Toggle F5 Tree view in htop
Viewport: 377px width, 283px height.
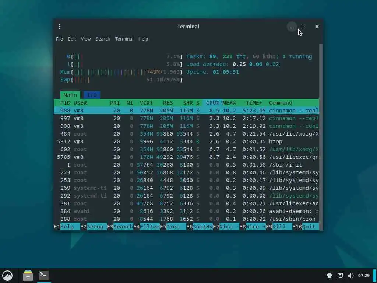click(173, 227)
